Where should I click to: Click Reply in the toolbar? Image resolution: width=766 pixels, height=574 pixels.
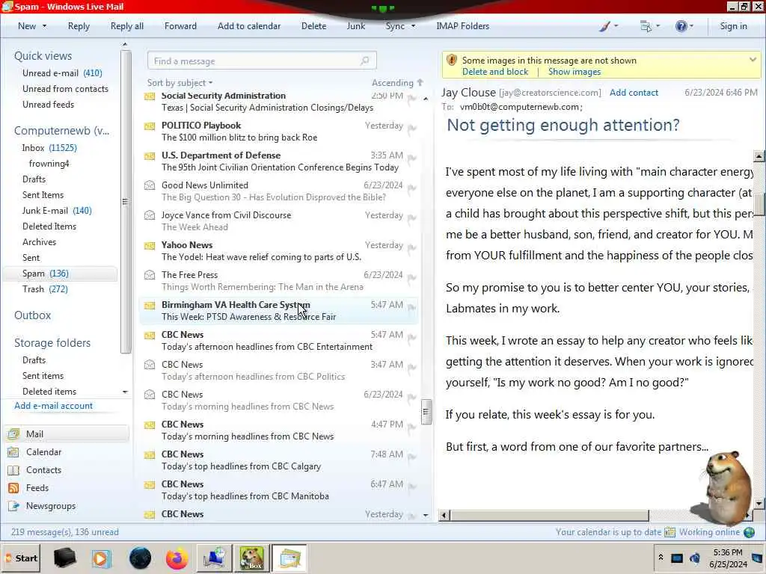[x=79, y=26]
